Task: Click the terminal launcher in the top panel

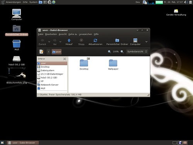Action: point(45,2)
